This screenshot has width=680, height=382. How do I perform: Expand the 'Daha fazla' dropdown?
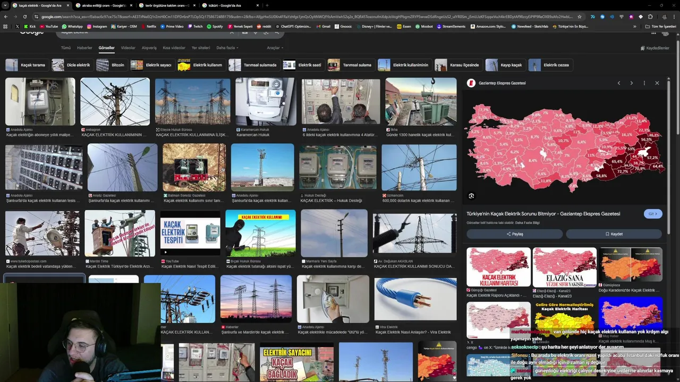(x=227, y=48)
